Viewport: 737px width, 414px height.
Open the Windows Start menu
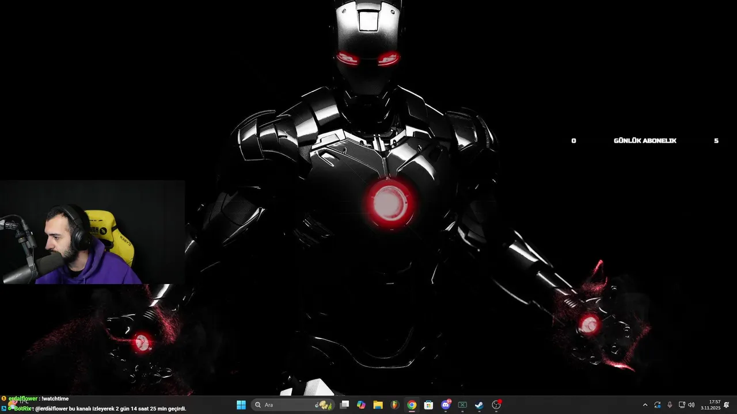241,405
